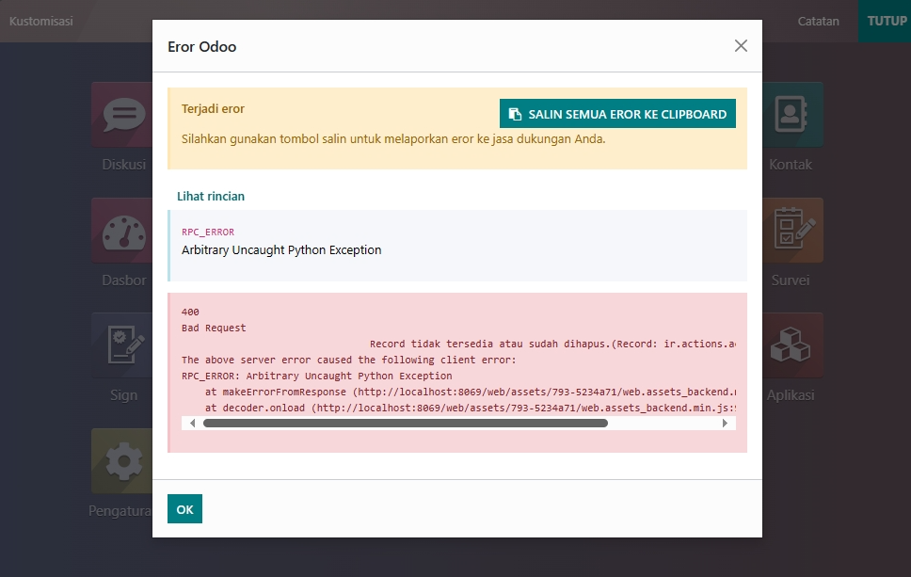The height and width of the screenshot is (577, 911).
Task: Toggle the Lihat rincian details link
Action: pyautogui.click(x=210, y=197)
